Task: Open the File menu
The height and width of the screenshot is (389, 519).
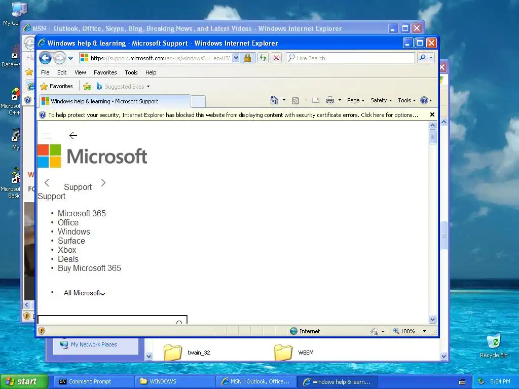Action: click(45, 72)
